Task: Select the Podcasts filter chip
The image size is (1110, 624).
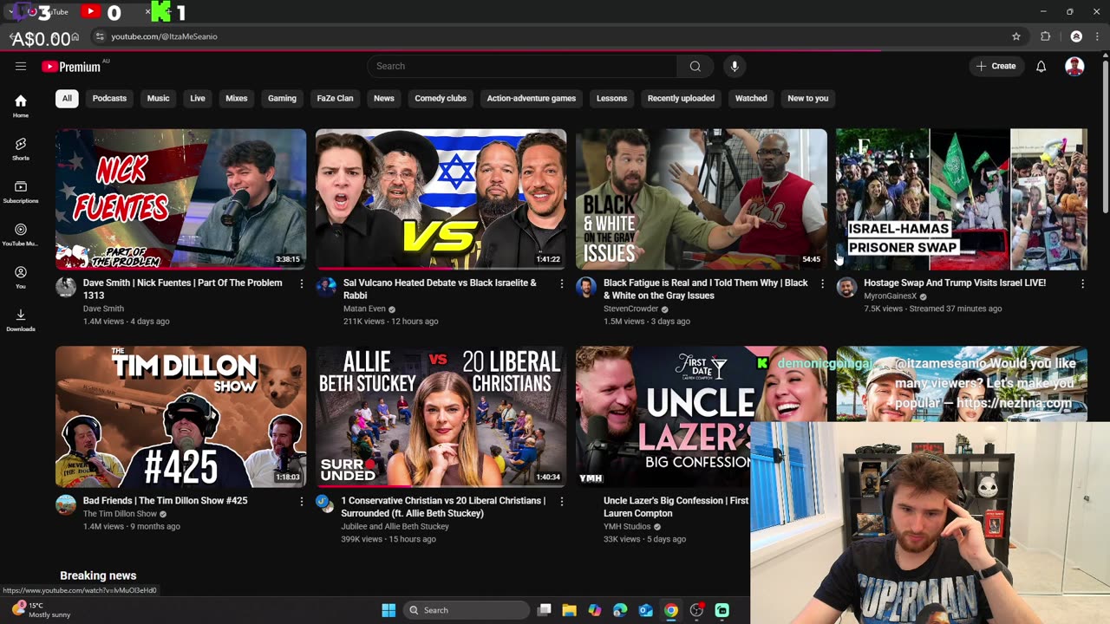Action: [109, 98]
